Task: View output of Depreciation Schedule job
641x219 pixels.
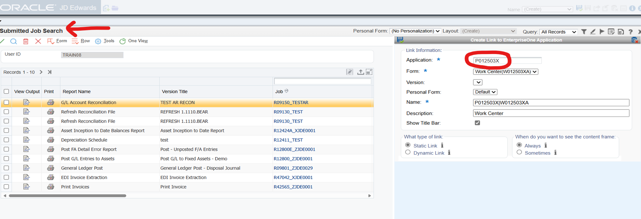Action: point(27,140)
